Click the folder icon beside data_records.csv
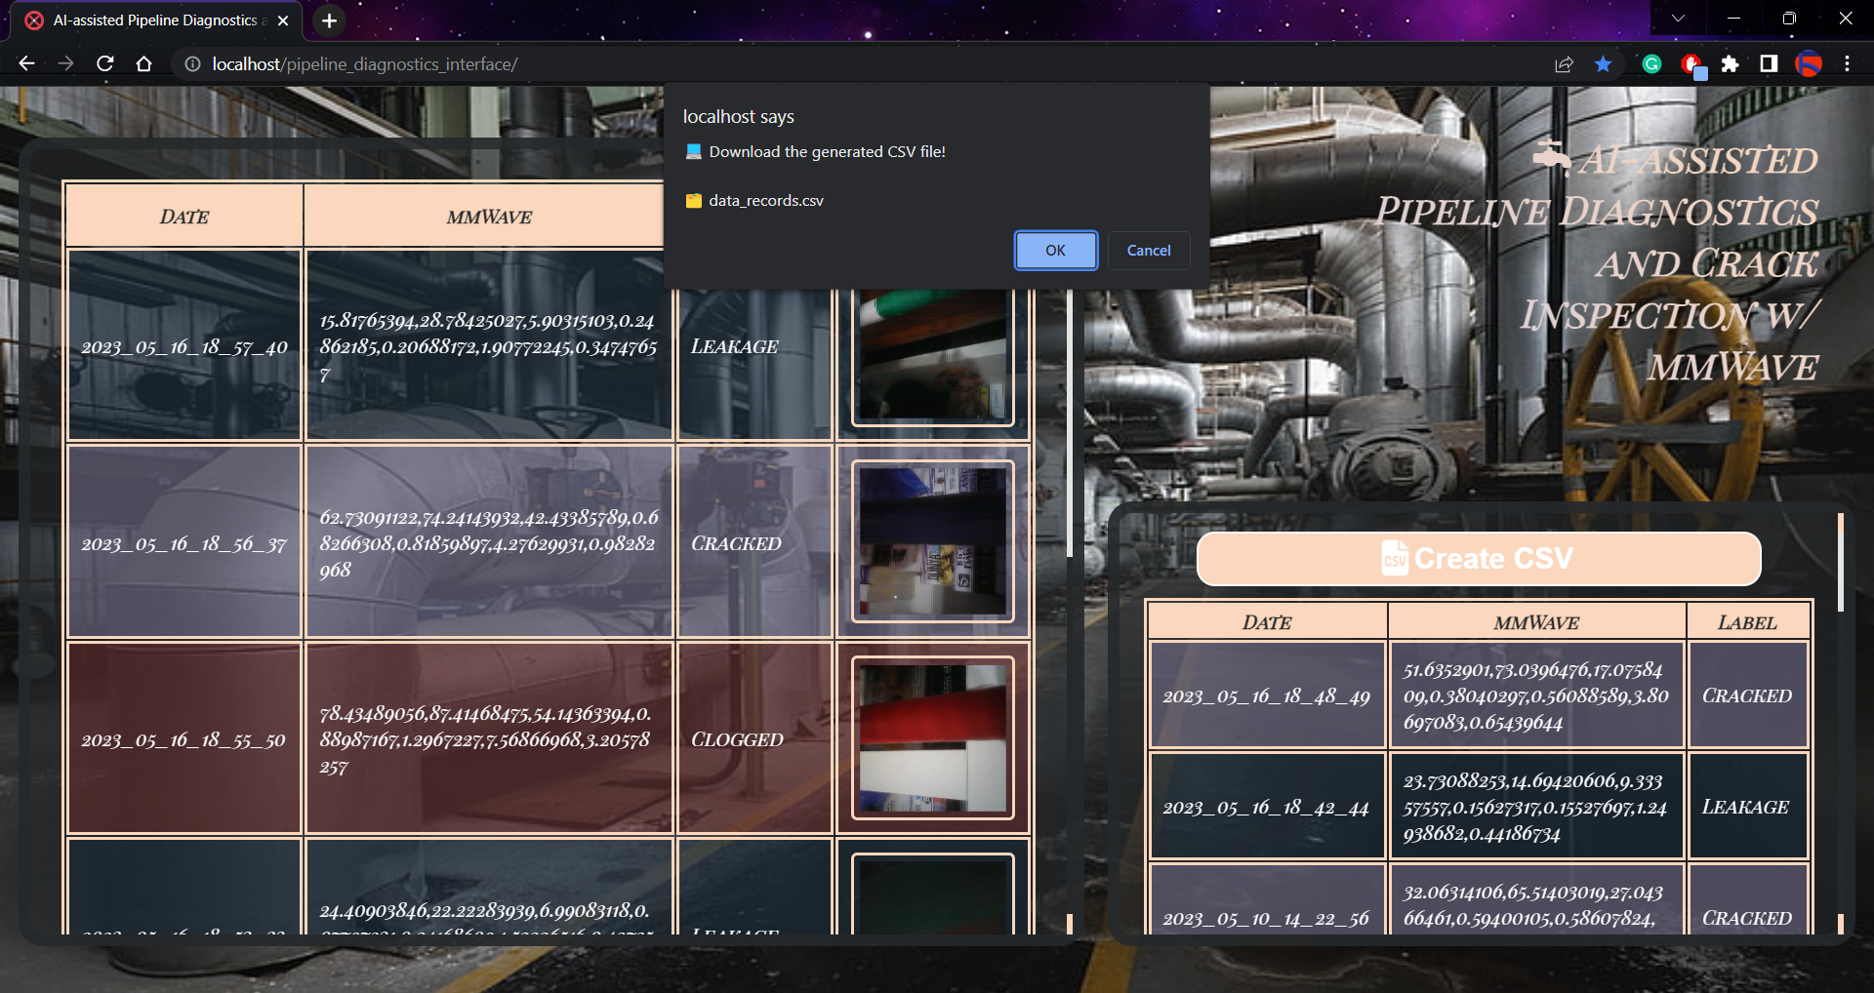The width and height of the screenshot is (1874, 993). [x=693, y=201]
